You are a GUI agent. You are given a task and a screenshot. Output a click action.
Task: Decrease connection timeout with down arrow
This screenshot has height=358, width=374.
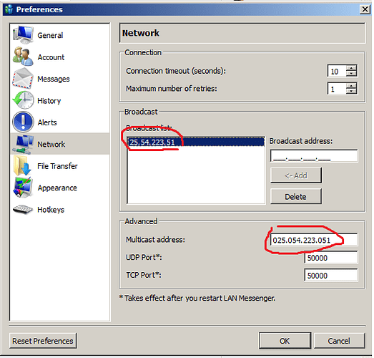click(351, 74)
